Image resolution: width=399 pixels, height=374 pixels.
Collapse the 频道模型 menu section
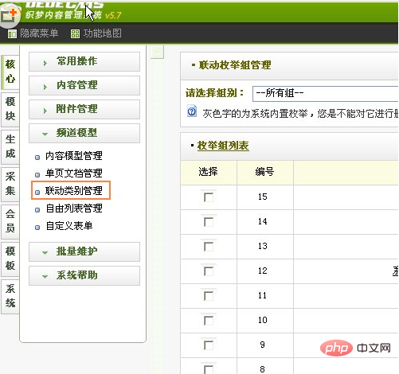pyautogui.click(x=84, y=133)
